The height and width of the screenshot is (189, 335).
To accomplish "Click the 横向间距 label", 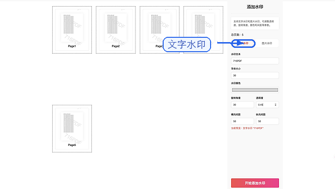I will (235, 115).
